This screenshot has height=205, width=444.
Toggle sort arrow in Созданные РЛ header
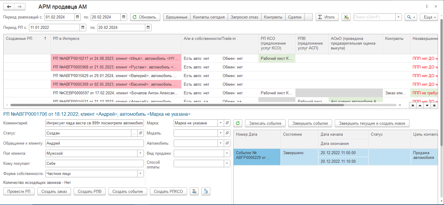(x=45, y=38)
